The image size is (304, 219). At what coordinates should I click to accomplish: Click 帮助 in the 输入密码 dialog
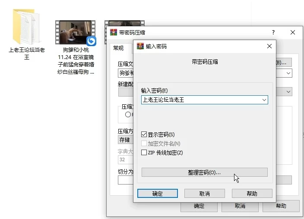(252, 194)
